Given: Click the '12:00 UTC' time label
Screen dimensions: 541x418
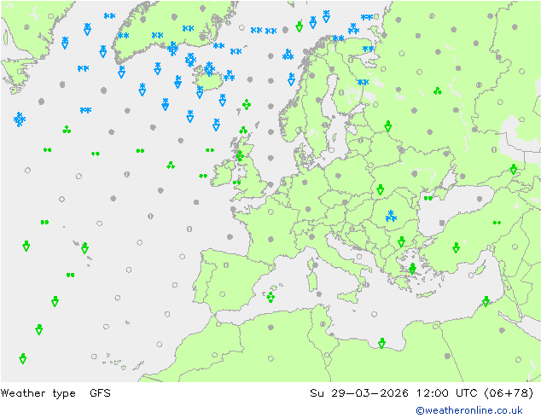Looking at the screenshot, I should coord(447,393).
